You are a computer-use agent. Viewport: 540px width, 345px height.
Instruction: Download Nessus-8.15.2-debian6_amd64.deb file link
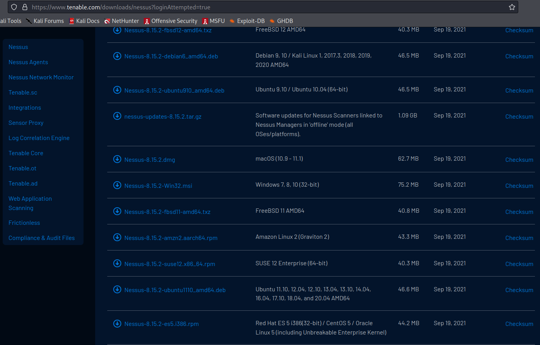click(171, 56)
